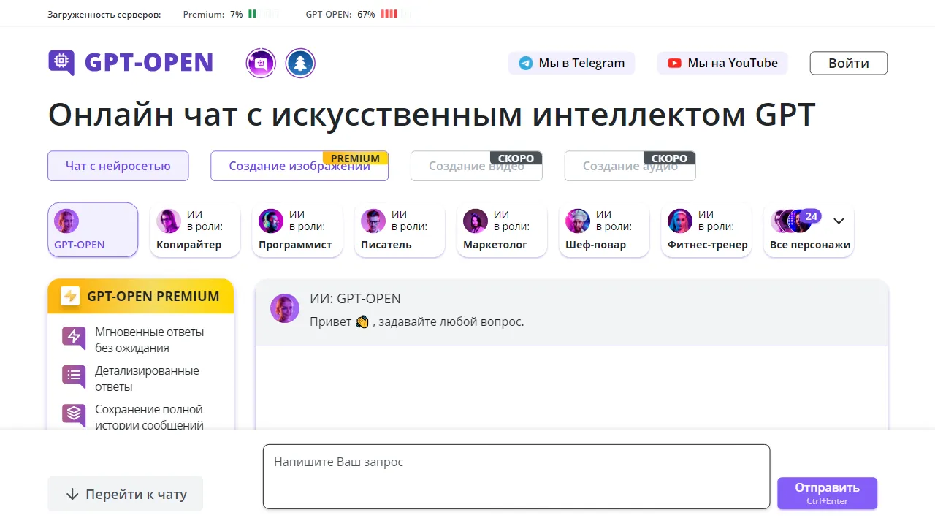Screen dimensions: 935x526
Task: Open the Все персонажи list
Action: [809, 230]
